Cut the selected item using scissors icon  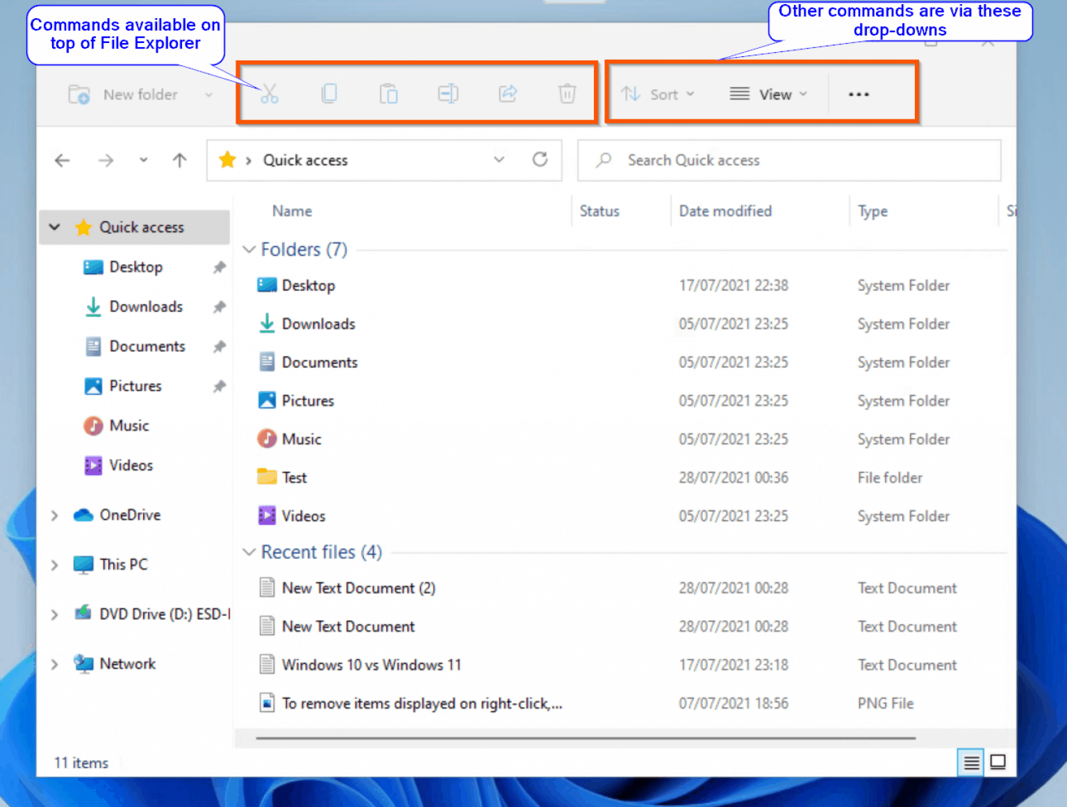pyautogui.click(x=269, y=94)
